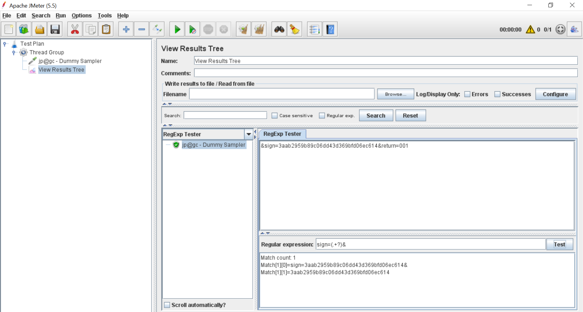Select the Thread Group node
This screenshot has height=312, width=583.
(x=47, y=53)
